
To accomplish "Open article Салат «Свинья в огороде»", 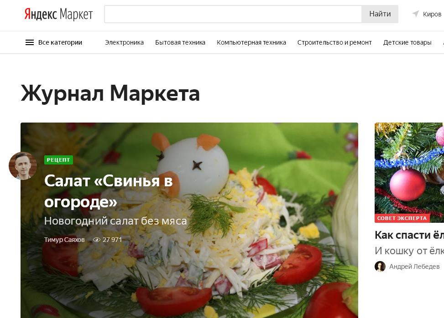I will pos(109,191).
